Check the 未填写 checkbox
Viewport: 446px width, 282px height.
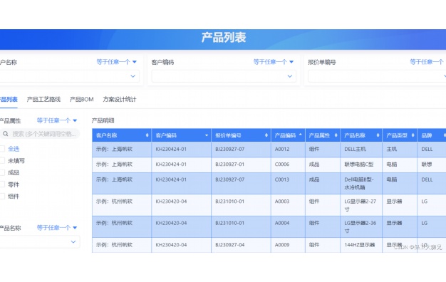(2, 161)
